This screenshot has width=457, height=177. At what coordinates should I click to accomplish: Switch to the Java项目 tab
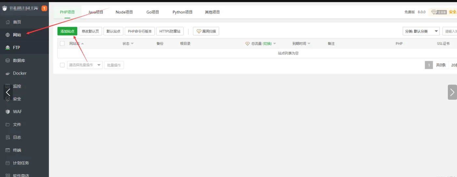(96, 12)
